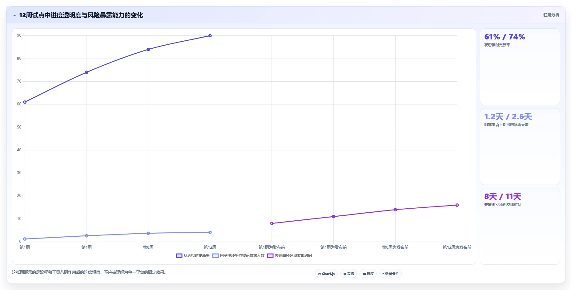Select the 1.2天 / 2.6天 stat card
This screenshot has width=572, height=290.
pos(520,146)
